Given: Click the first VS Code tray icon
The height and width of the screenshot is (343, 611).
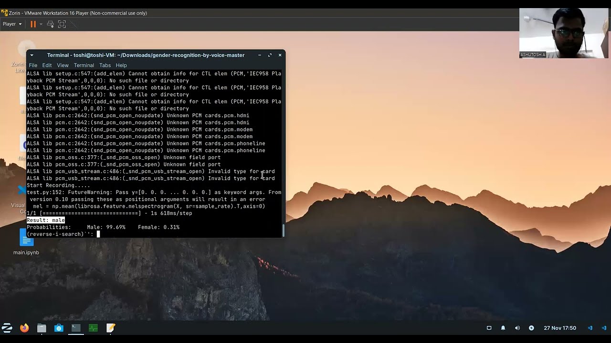Looking at the screenshot, I should 590,328.
